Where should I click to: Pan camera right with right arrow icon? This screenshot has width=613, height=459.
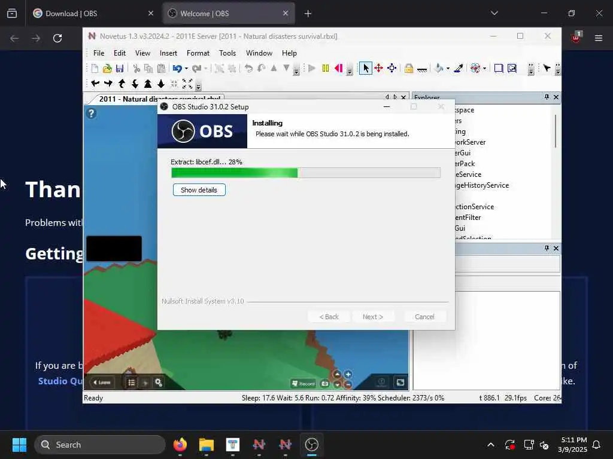point(108,84)
